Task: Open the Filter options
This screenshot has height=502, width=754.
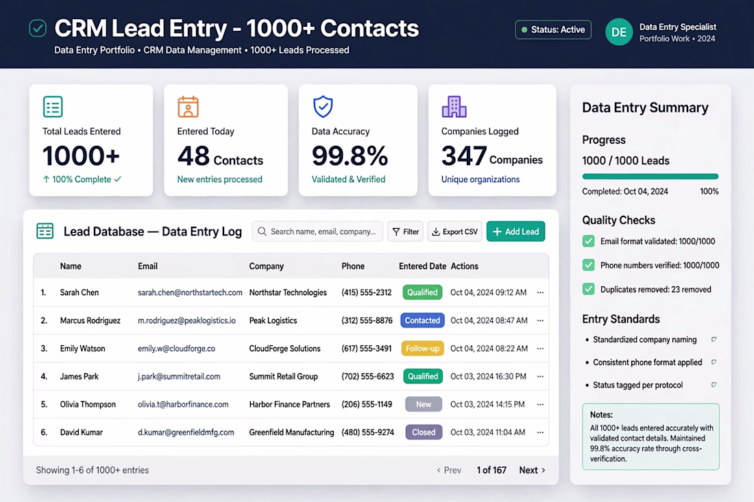Action: 405,231
